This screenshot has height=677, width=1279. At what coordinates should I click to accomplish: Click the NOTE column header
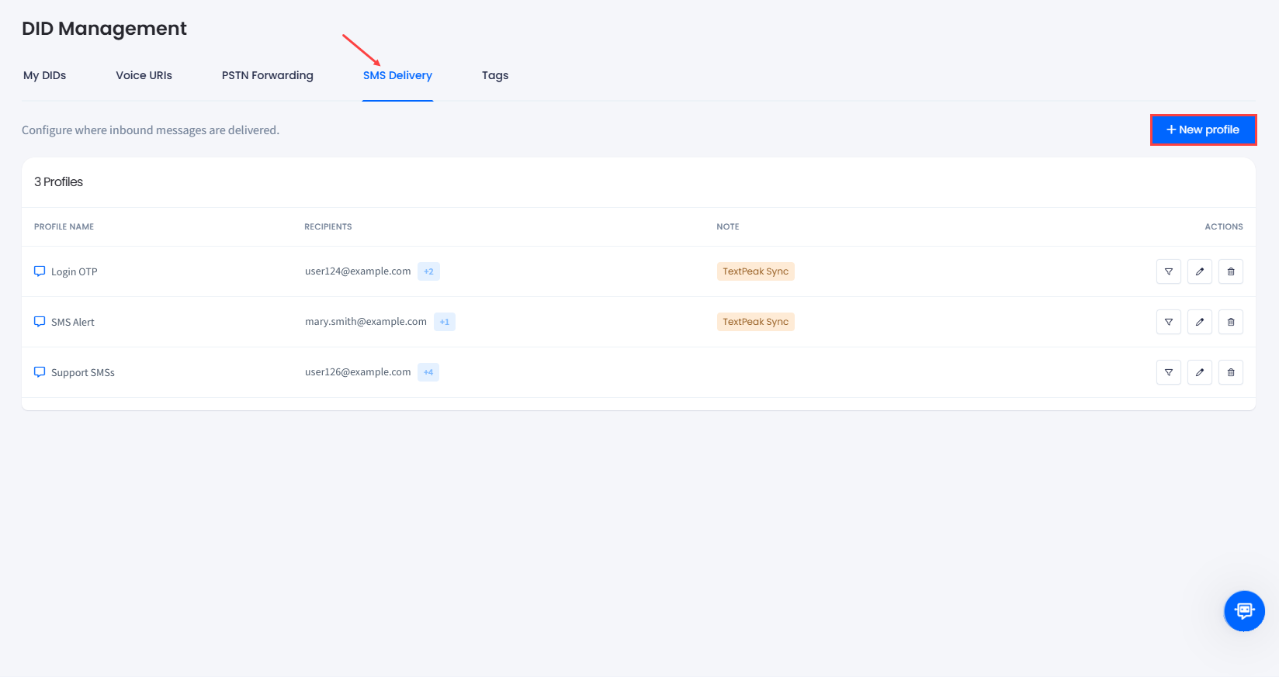tap(728, 226)
